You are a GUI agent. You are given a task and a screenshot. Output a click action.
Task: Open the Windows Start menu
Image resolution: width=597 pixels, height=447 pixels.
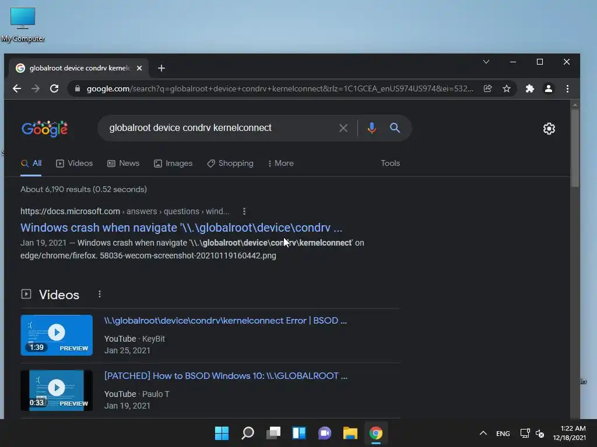coord(222,433)
